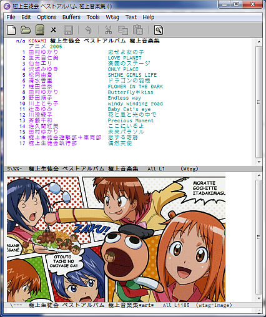Undo with the curved arrow icon
This screenshot has height=317, width=266.
(x=88, y=30)
